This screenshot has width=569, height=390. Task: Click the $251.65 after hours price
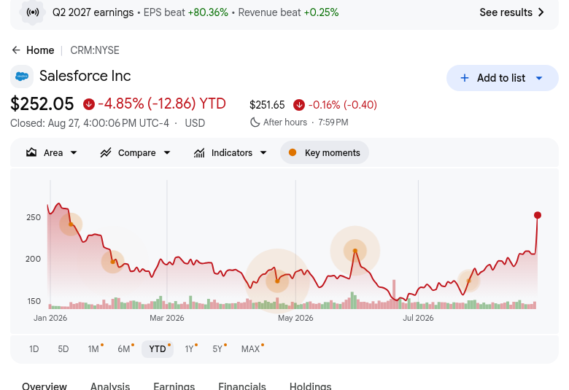click(x=267, y=105)
